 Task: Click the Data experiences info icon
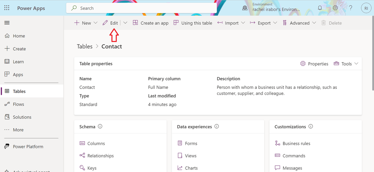[217, 126]
